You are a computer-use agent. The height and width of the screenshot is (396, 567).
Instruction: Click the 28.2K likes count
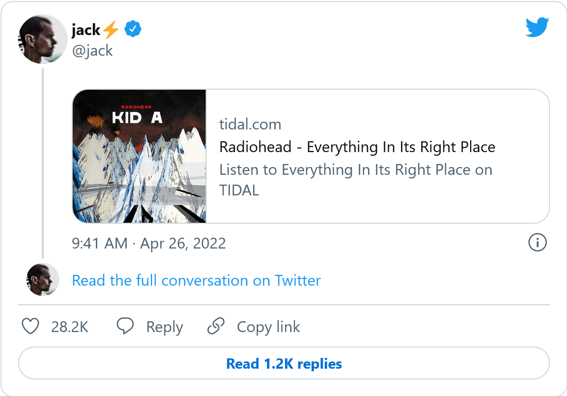pyautogui.click(x=70, y=327)
